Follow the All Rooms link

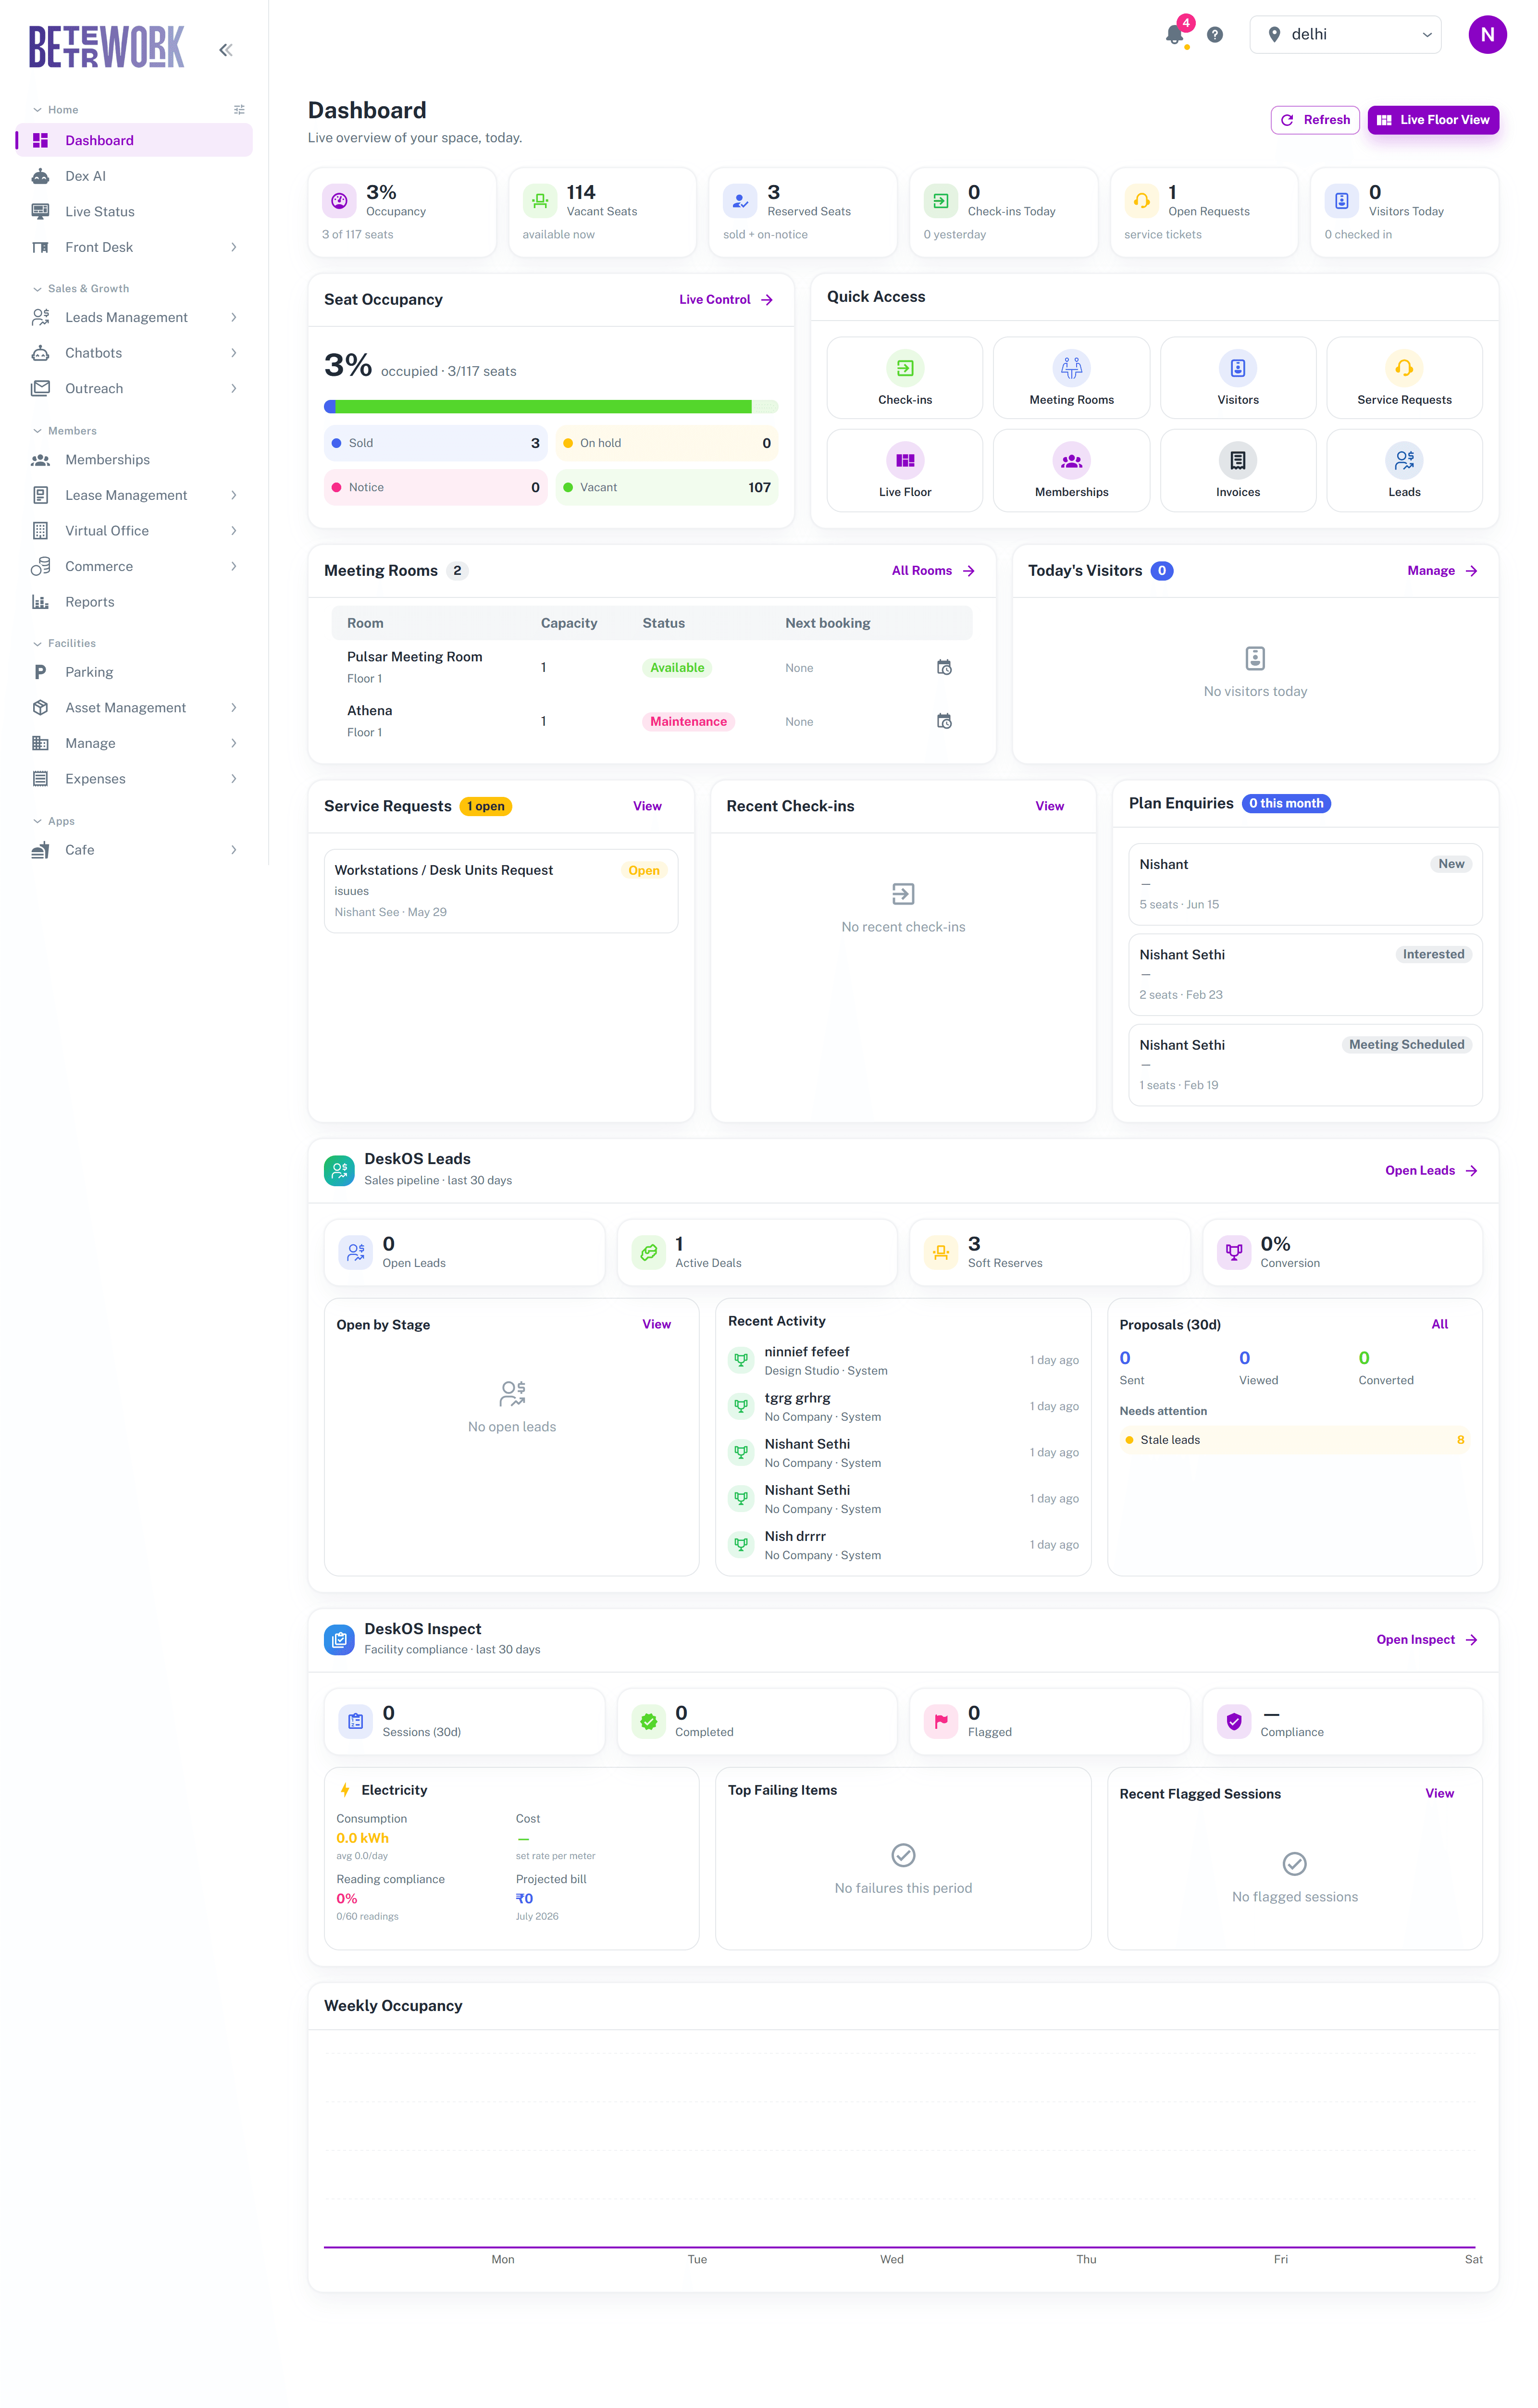pos(933,571)
